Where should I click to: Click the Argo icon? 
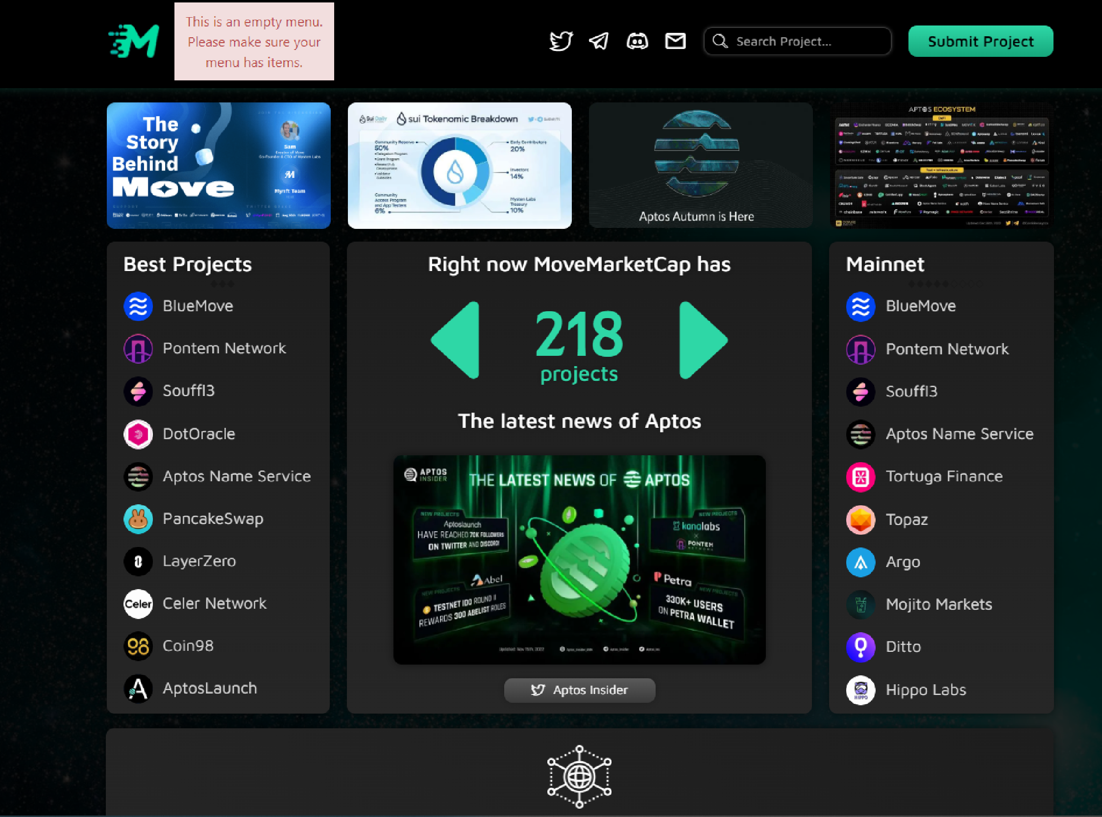pyautogui.click(x=861, y=562)
